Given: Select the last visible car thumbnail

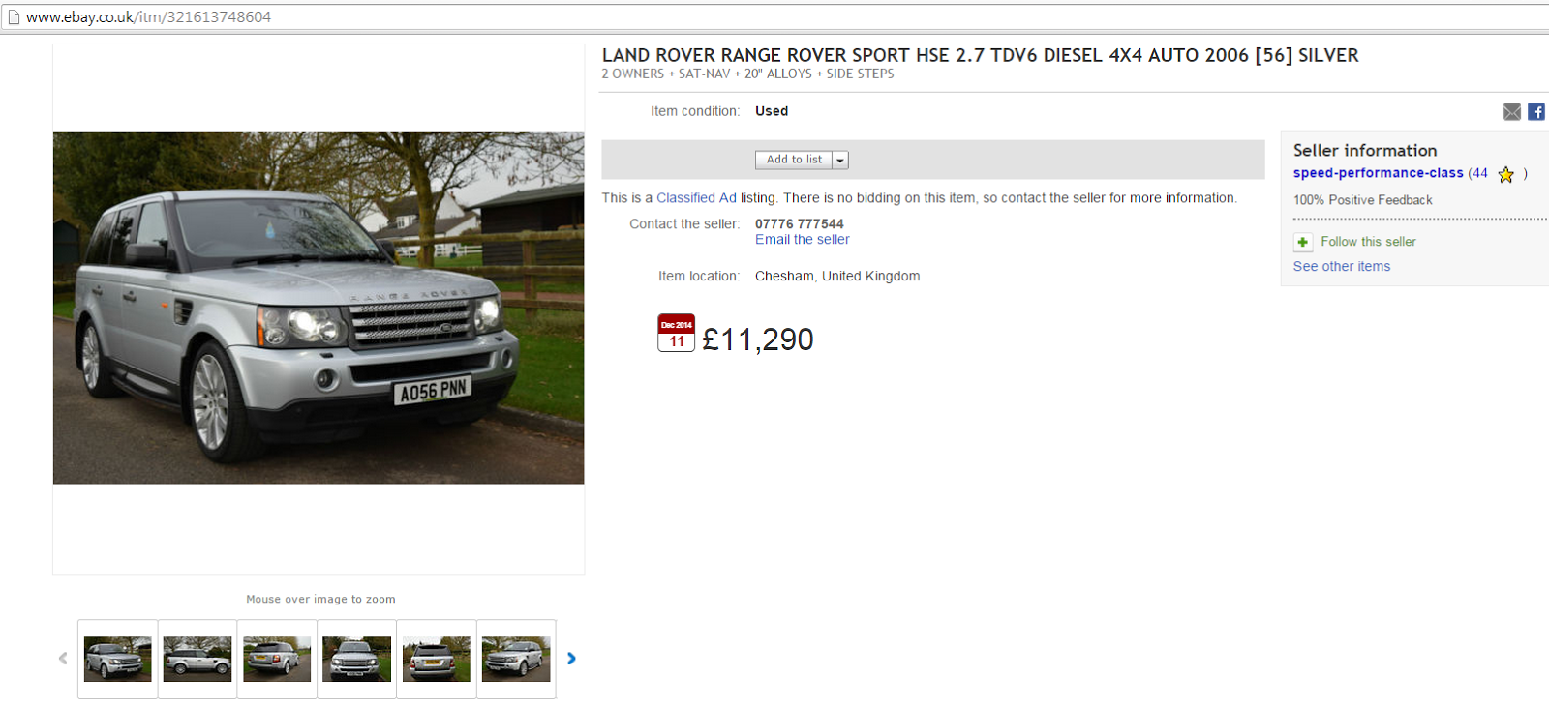Looking at the screenshot, I should point(516,659).
